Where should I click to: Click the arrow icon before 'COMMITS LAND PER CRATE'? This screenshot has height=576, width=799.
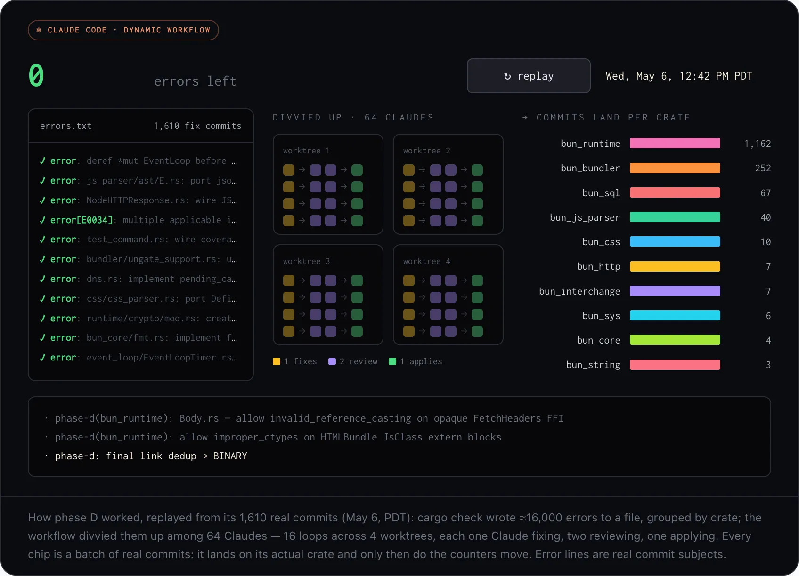525,118
